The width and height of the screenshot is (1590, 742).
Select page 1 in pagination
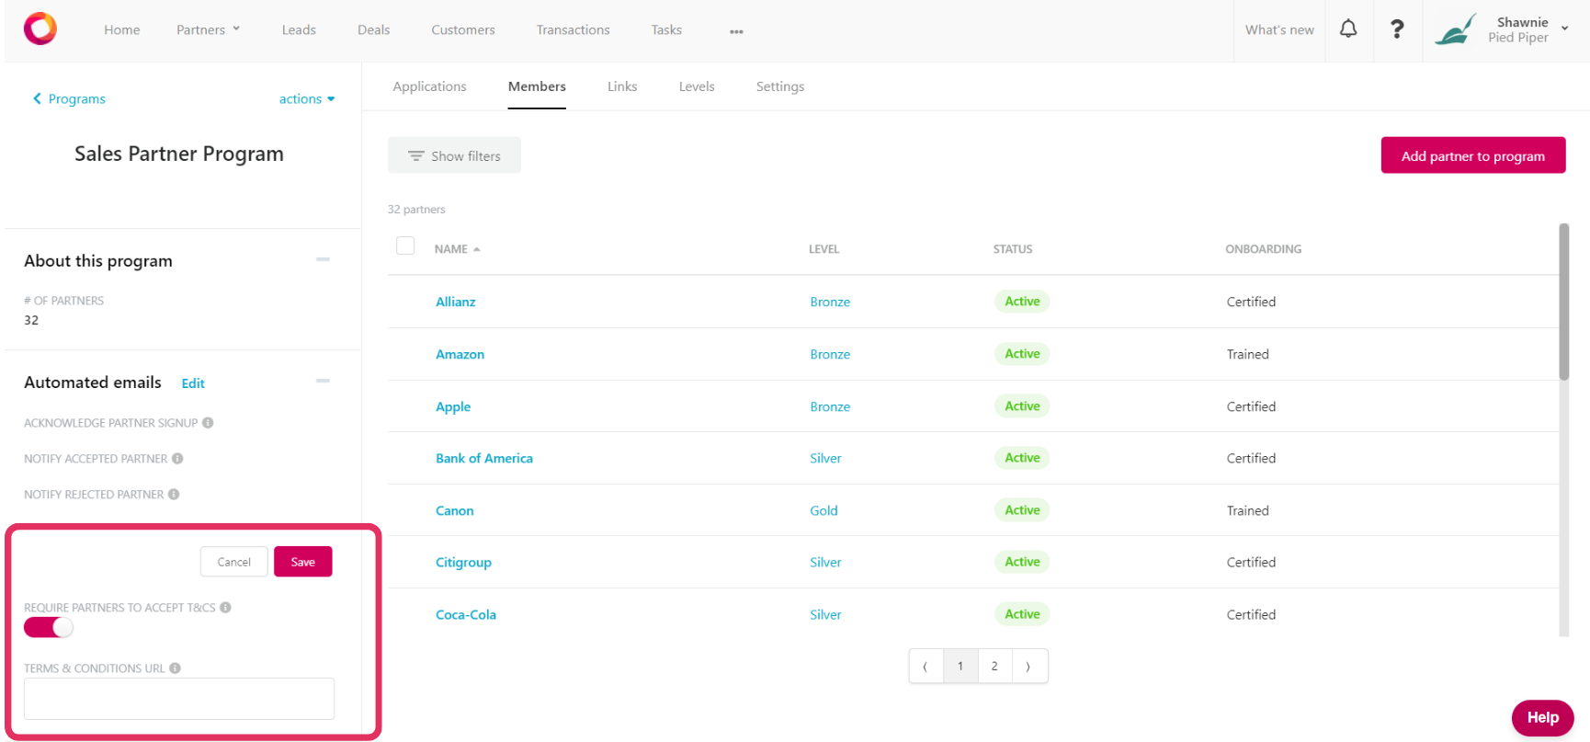[960, 667]
